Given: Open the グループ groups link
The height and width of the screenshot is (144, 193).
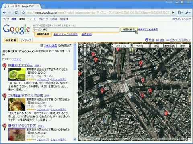Looking at the screenshot, I should (x=43, y=19).
